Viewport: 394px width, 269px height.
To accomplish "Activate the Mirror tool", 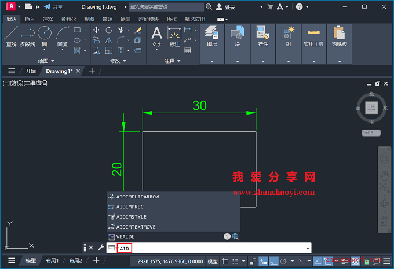I will pos(108,40).
